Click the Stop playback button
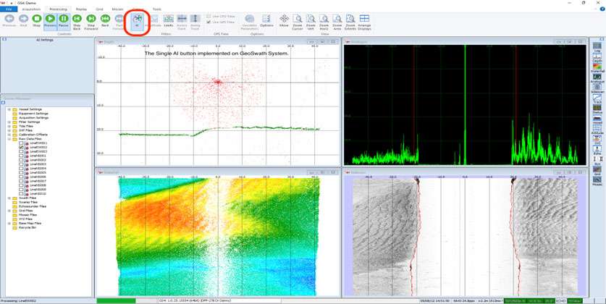606x304 pixels. click(36, 21)
